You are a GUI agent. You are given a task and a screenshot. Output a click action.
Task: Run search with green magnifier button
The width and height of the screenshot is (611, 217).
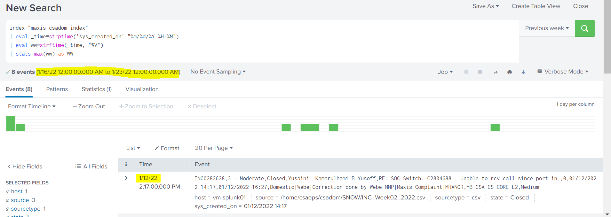(584, 28)
